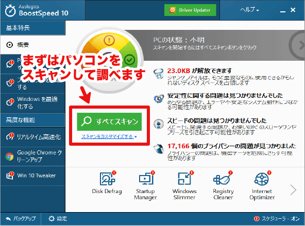The image size is (305, 226).
Task: Click the Google Chrome icon in sidebar
Action: pyautogui.click(x=9, y=157)
